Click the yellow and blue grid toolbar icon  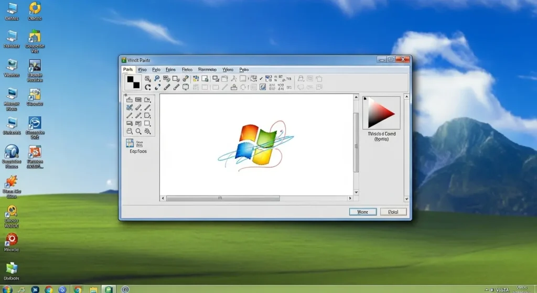(x=196, y=79)
